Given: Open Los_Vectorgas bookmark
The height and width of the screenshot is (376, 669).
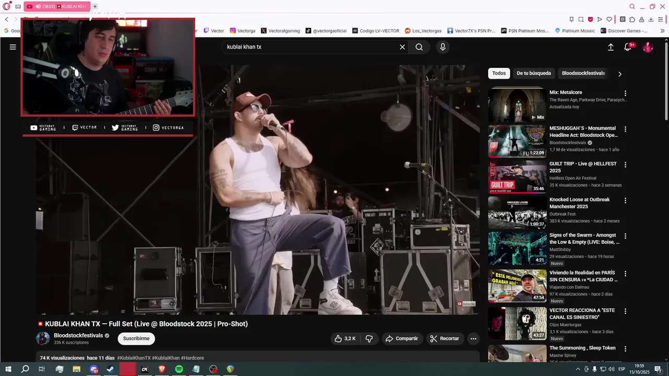Looking at the screenshot, I should click(x=423, y=31).
